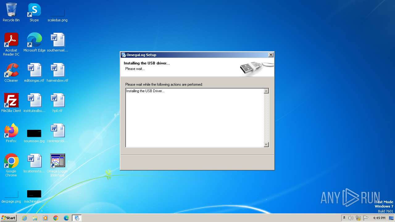Launch Firefox from desktop shortcut
The width and height of the screenshot is (395, 222).
(11, 133)
